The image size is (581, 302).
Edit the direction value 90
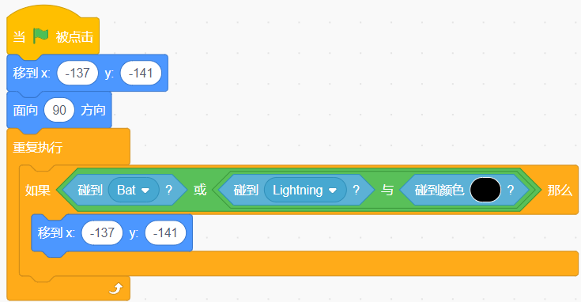click(59, 110)
